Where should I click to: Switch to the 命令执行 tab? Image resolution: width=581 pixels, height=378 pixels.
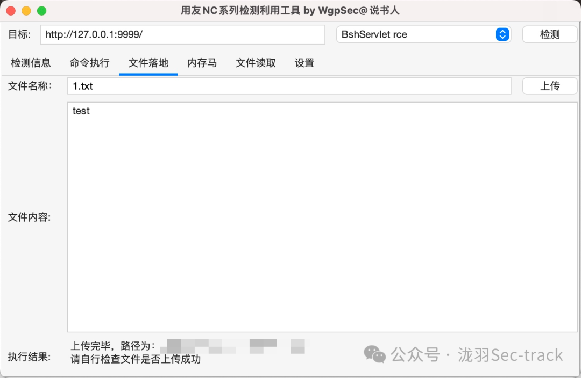[89, 63]
